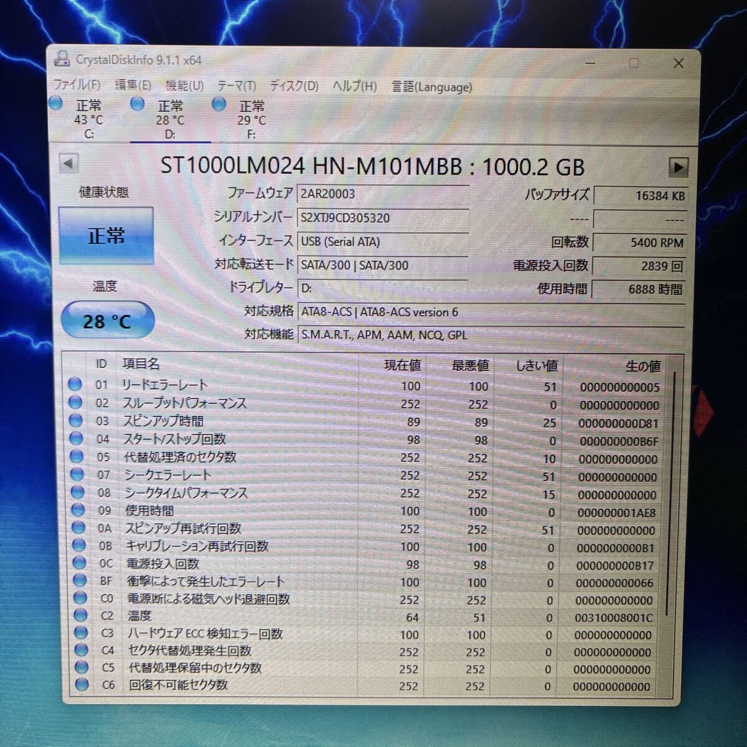Click the status icon for ID 05 代替処理済のセクタ数
The height and width of the screenshot is (747, 747).
coord(77,456)
